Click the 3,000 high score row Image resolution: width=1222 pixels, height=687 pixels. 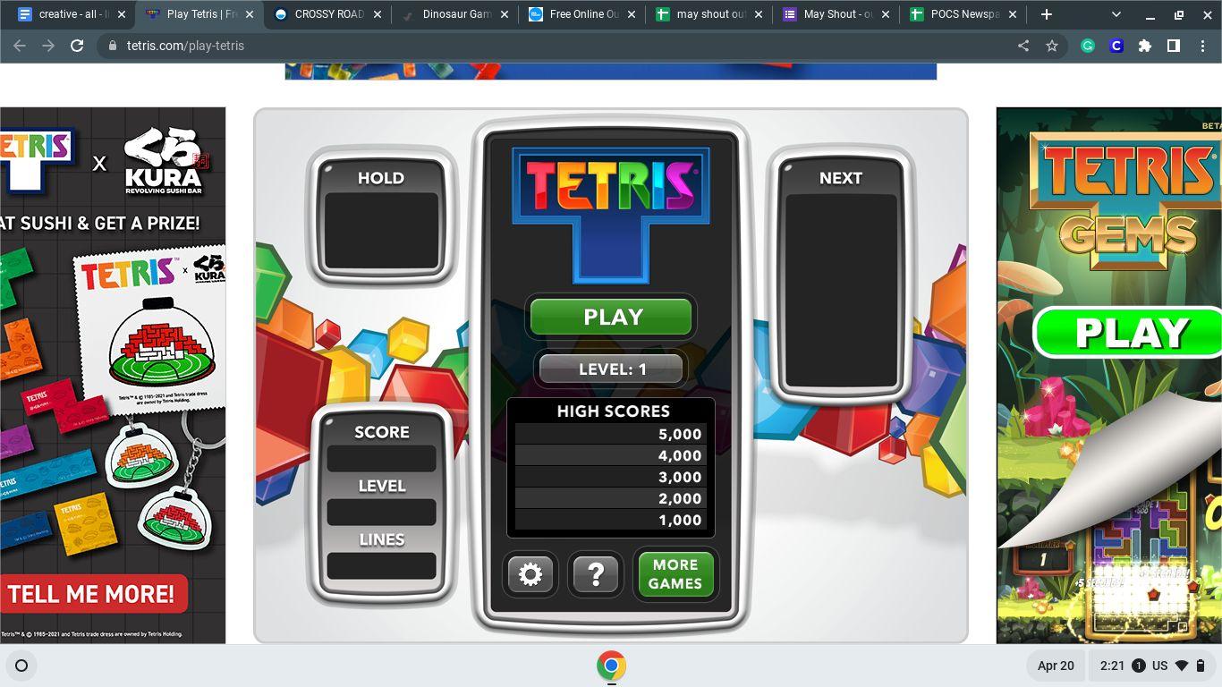point(610,477)
